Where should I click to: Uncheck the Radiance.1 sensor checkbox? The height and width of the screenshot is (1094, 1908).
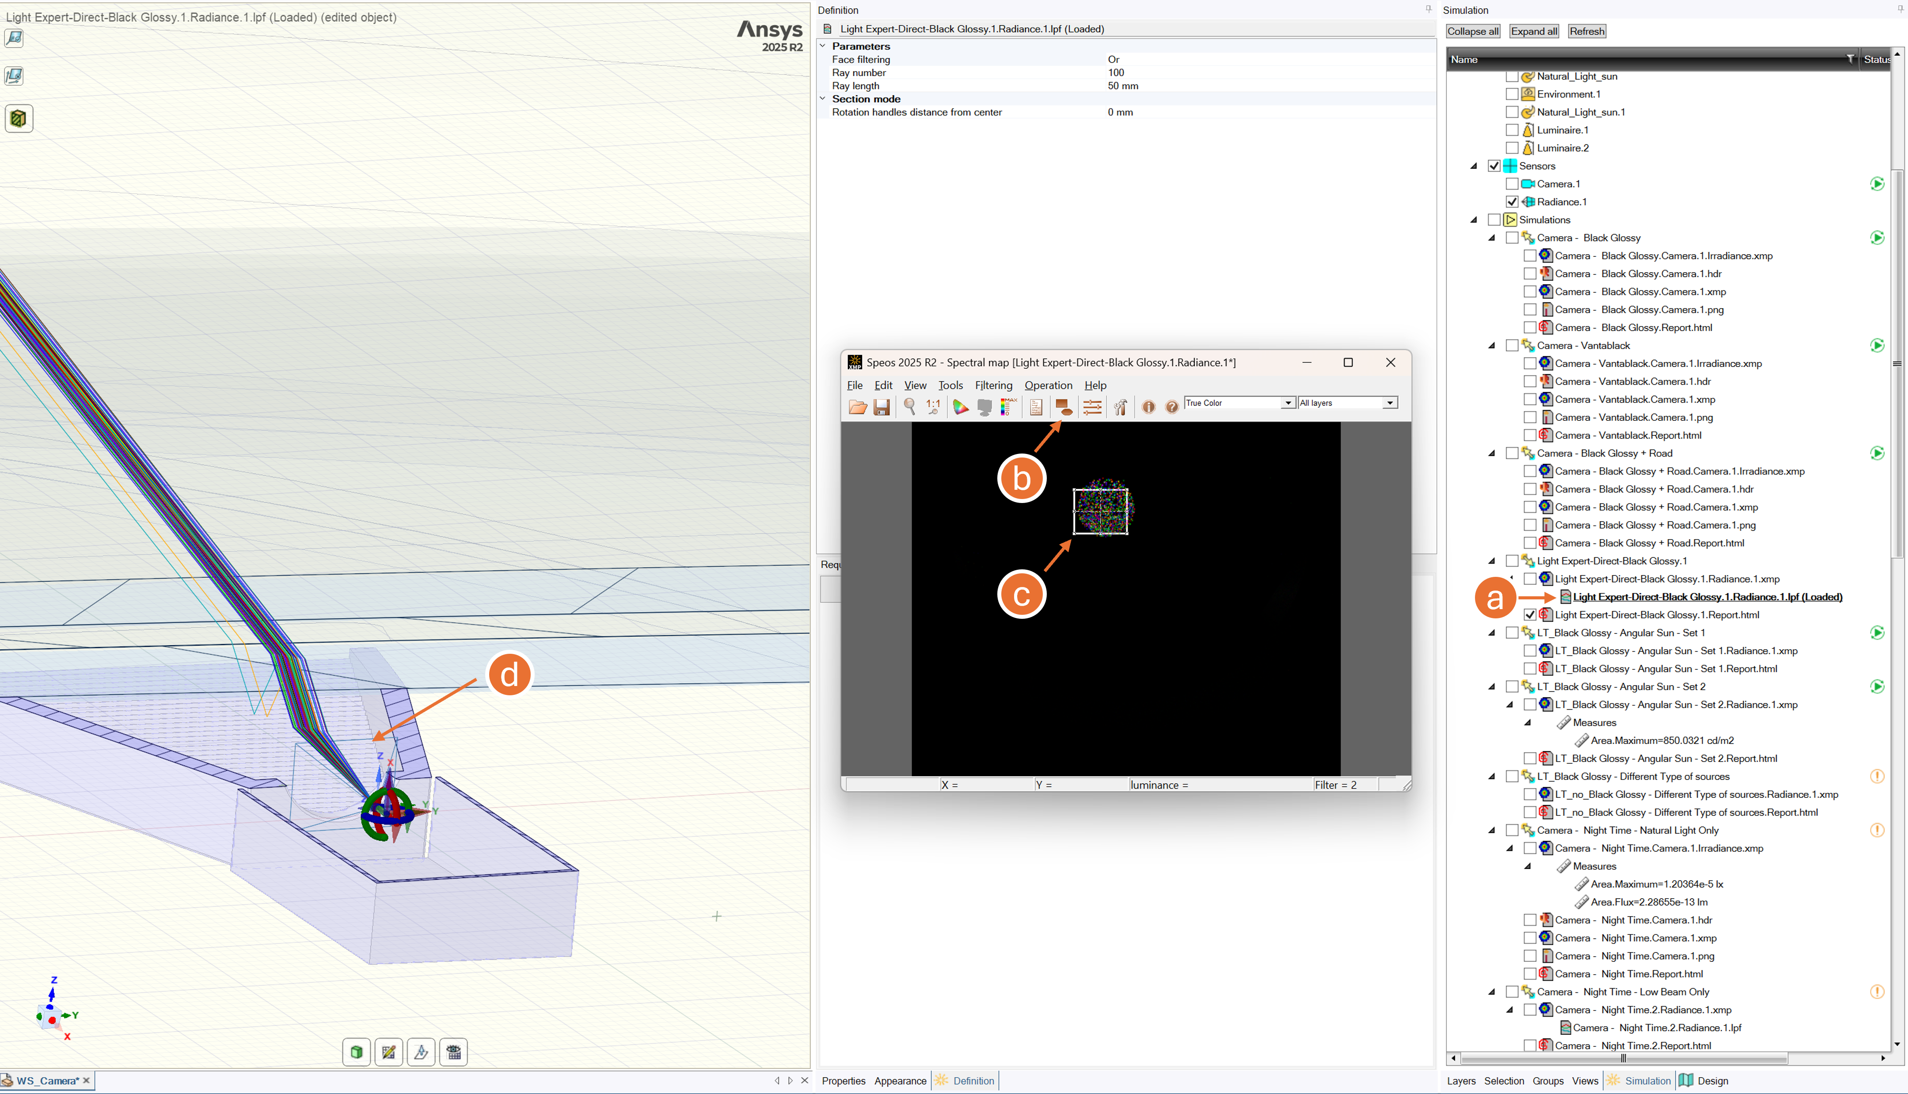click(x=1512, y=202)
